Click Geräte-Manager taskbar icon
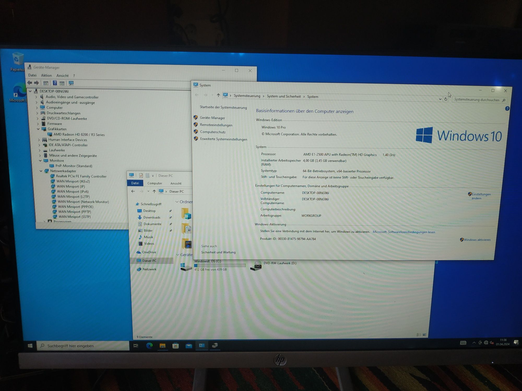 (215, 346)
